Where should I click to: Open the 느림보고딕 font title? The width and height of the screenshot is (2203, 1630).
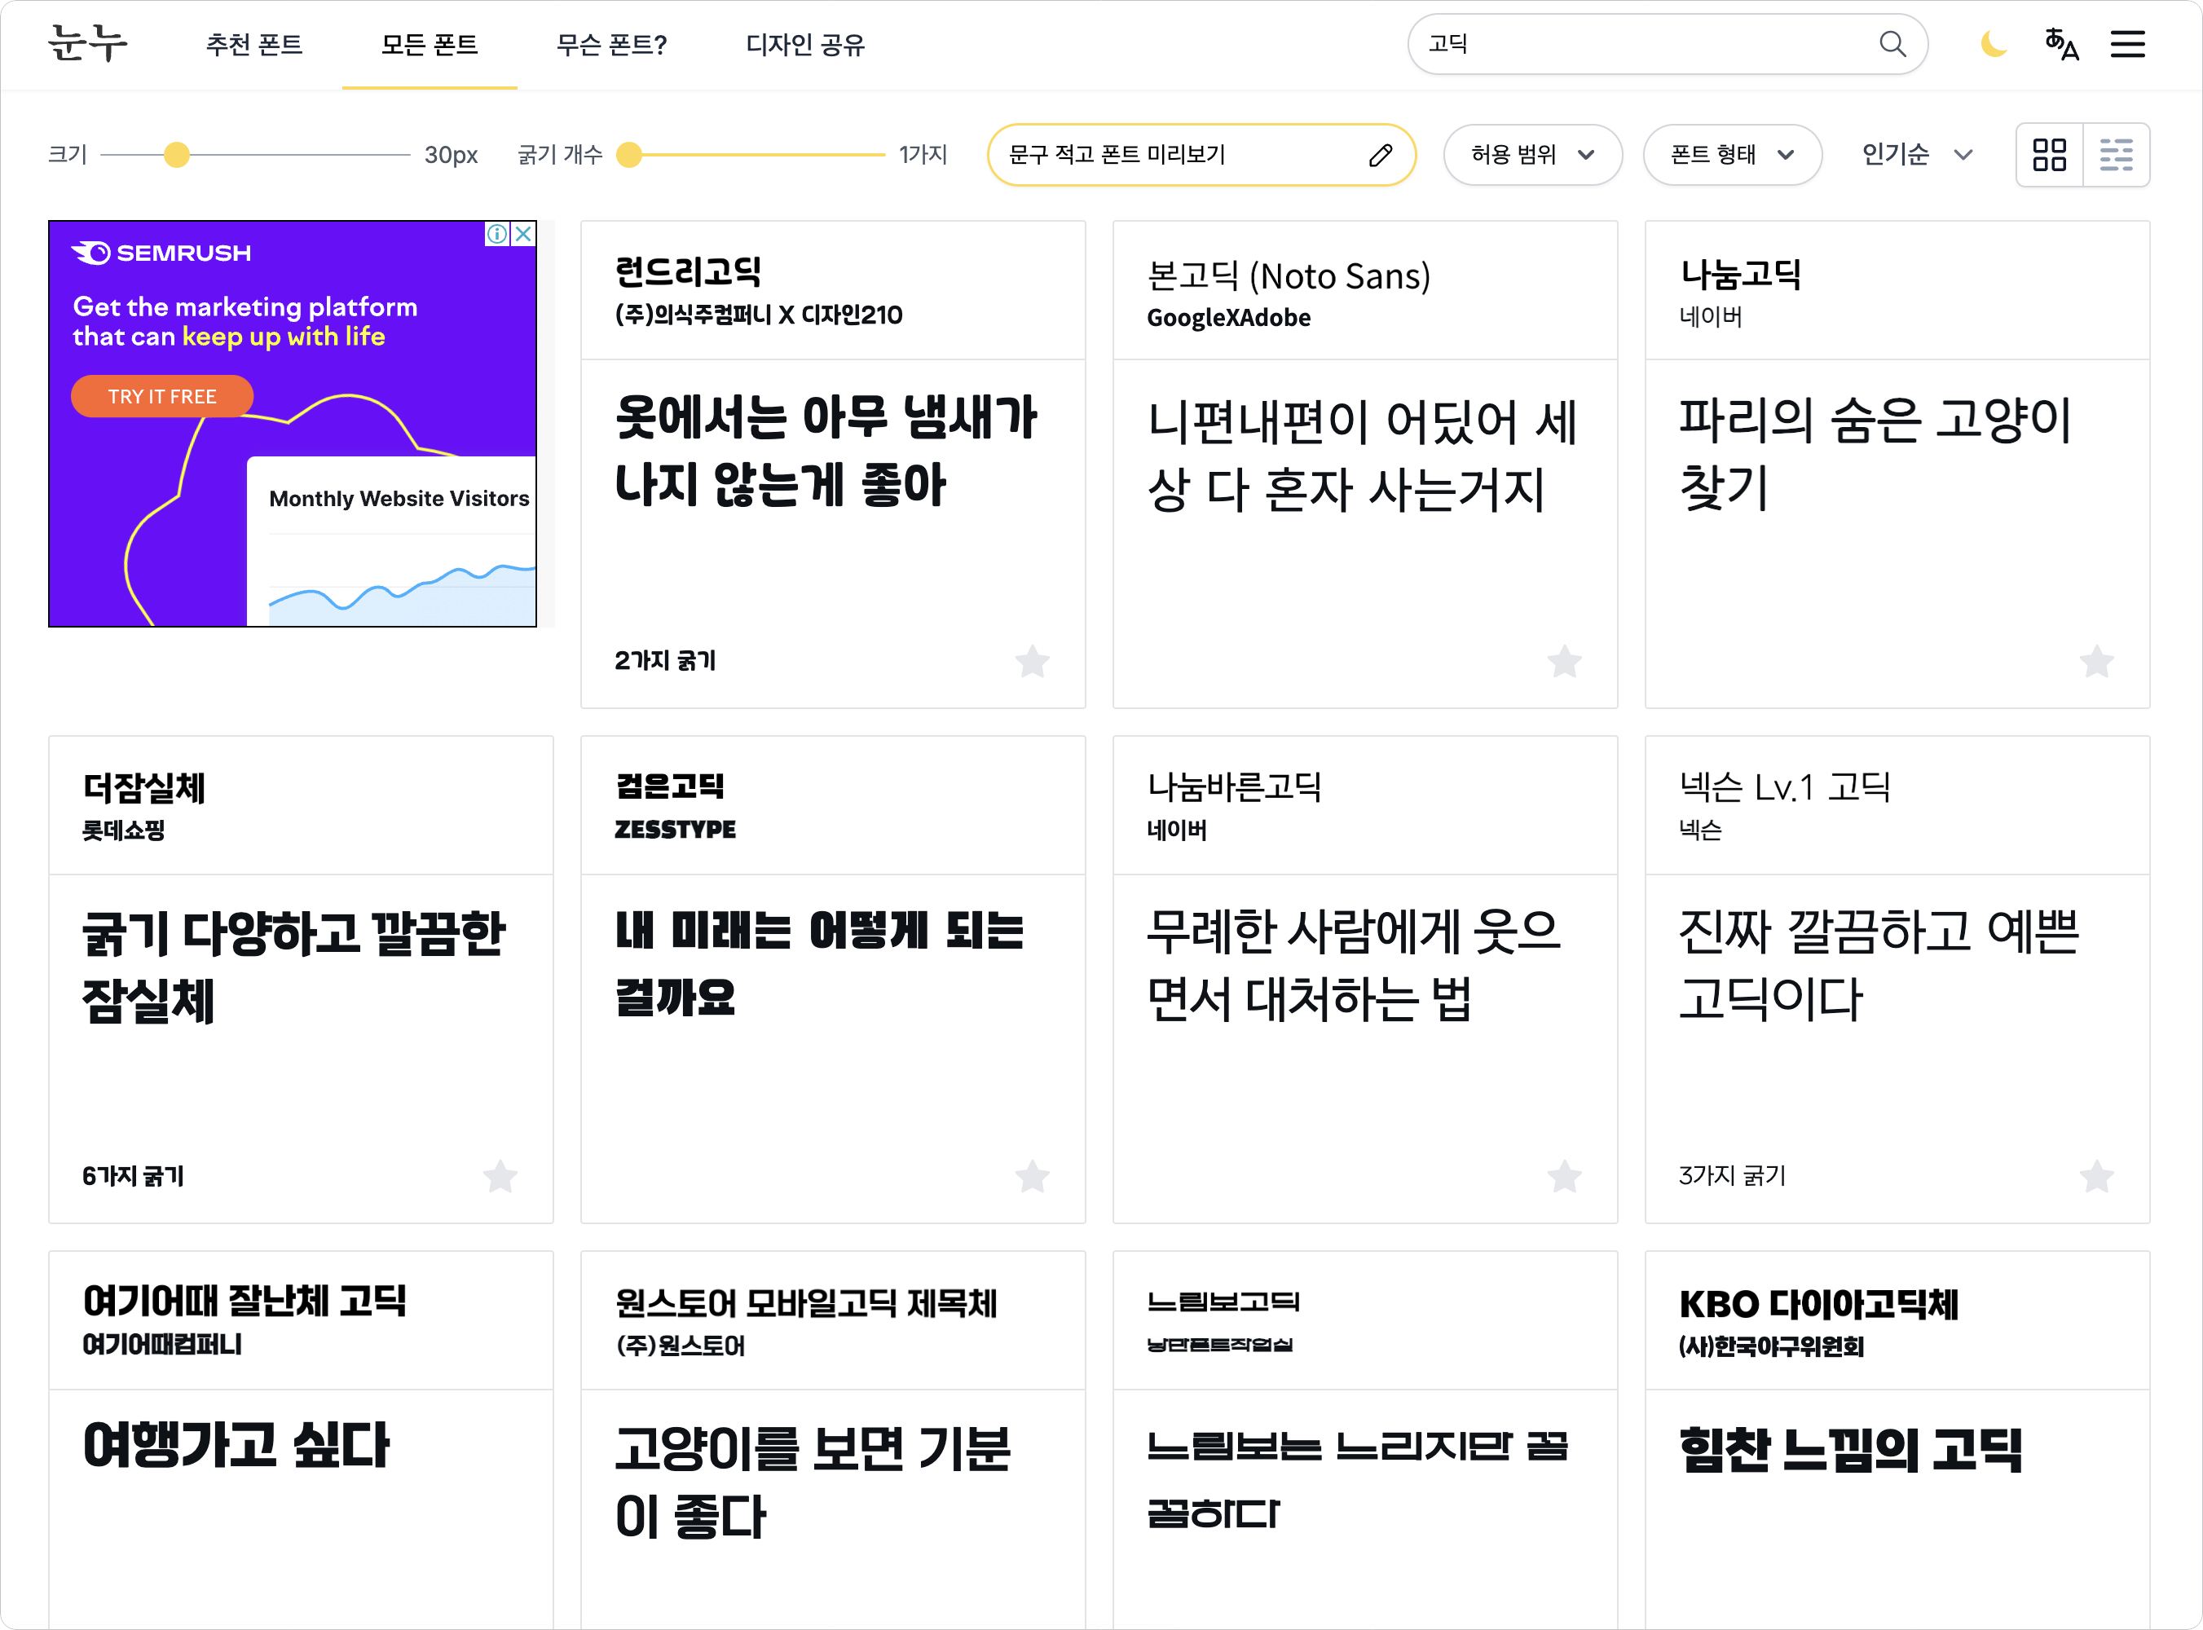1223,1302
